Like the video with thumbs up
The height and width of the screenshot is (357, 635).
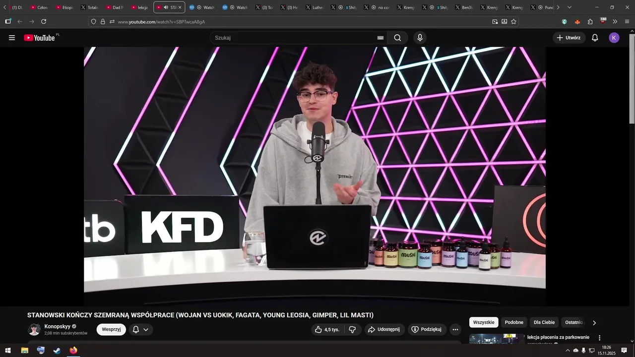[327, 329]
